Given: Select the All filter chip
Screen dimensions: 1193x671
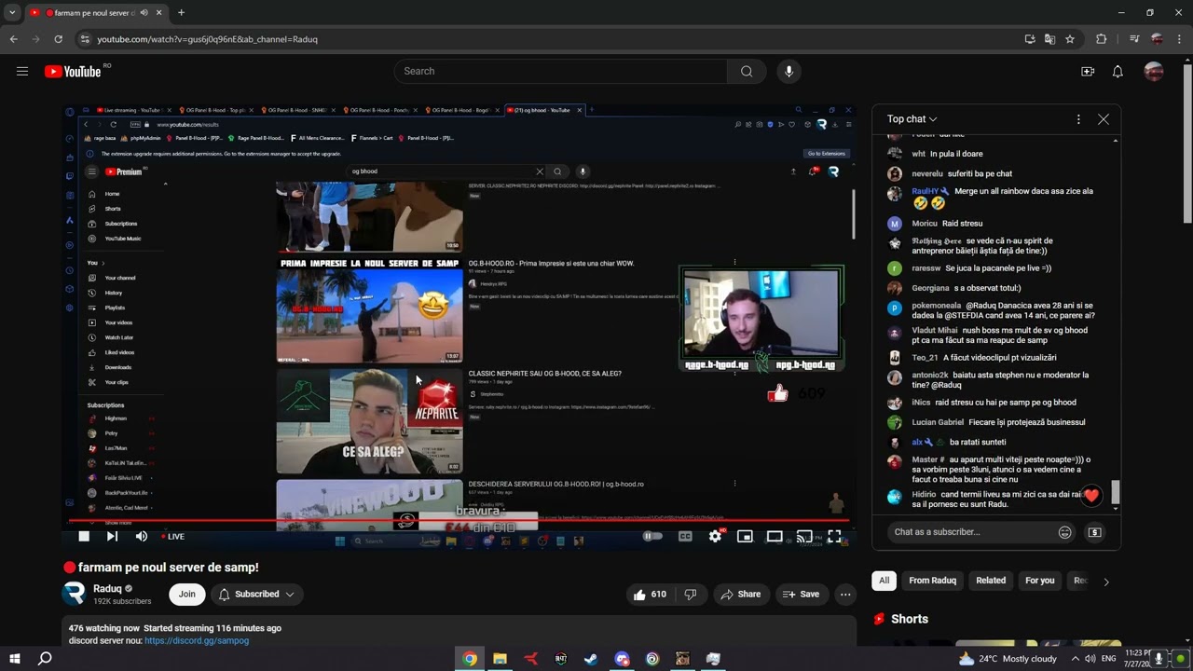Looking at the screenshot, I should pos(884,581).
